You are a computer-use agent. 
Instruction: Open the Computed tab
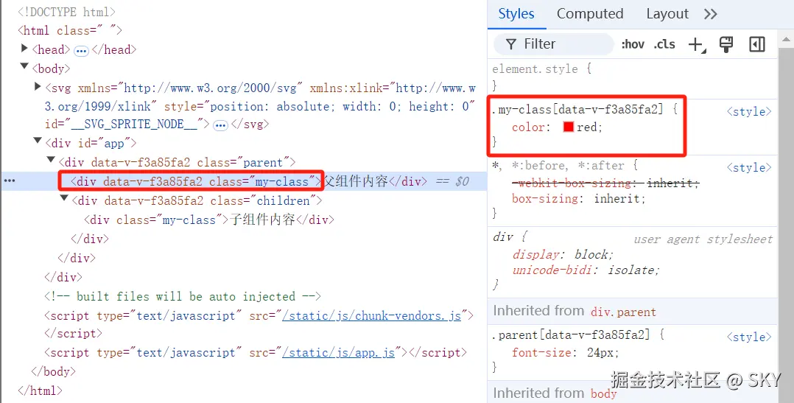click(x=590, y=14)
